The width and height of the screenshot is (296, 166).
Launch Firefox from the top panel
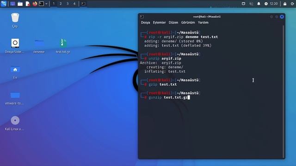point(35,4)
